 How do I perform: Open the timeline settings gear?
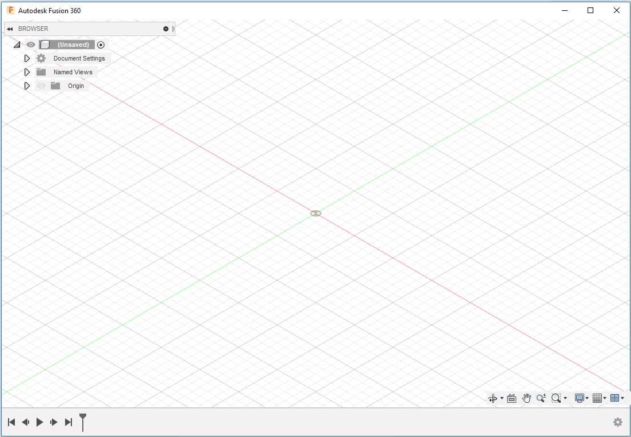(617, 422)
